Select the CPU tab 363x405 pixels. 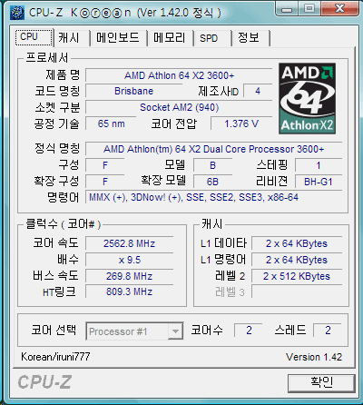tap(34, 37)
